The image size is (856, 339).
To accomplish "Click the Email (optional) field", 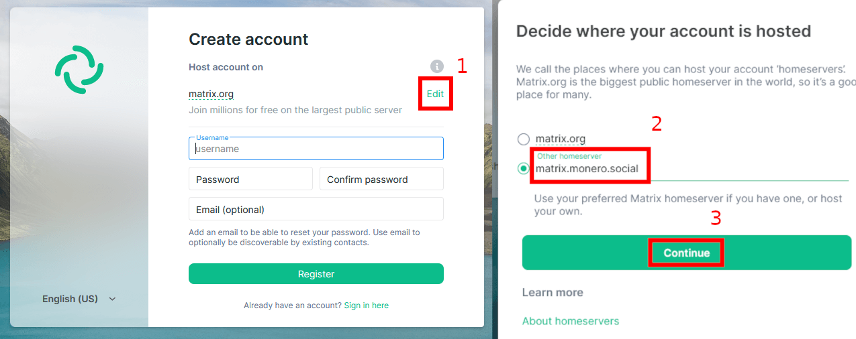I will point(316,209).
